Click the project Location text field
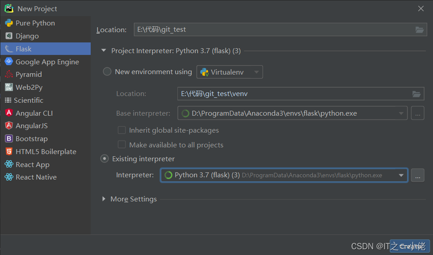The width and height of the screenshot is (433, 255). (273, 29)
